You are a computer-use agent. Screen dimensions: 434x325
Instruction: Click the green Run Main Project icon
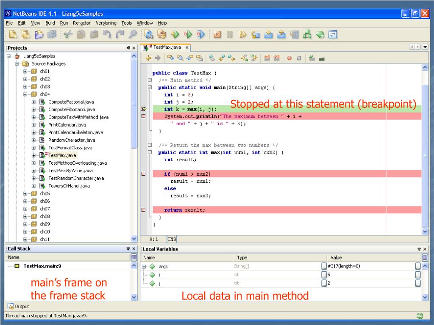pyautogui.click(x=175, y=34)
